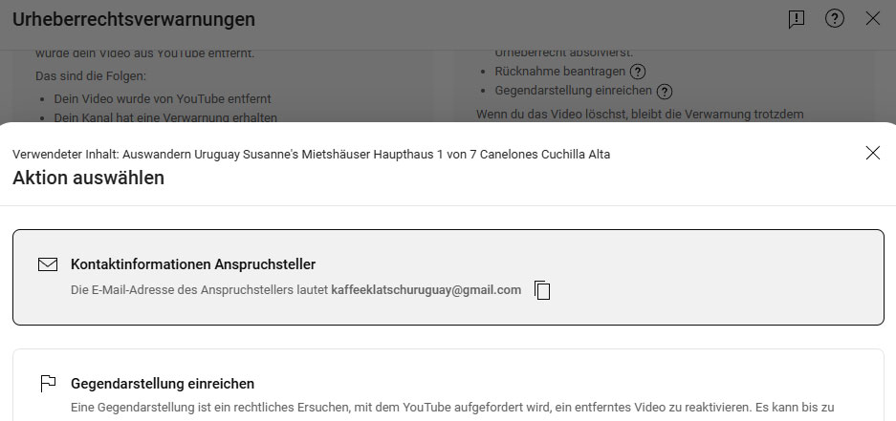This screenshot has height=421, width=896.
Task: Select the Kontaktinformationen Anspruchsteller heading
Action: click(x=193, y=264)
